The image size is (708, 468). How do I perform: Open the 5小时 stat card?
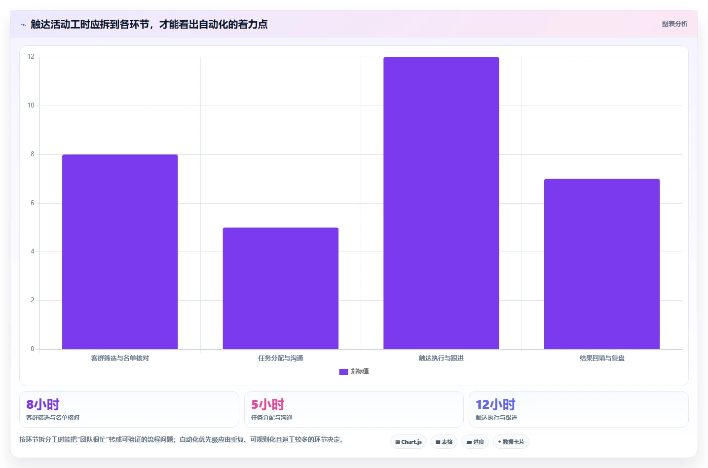pyautogui.click(x=354, y=409)
